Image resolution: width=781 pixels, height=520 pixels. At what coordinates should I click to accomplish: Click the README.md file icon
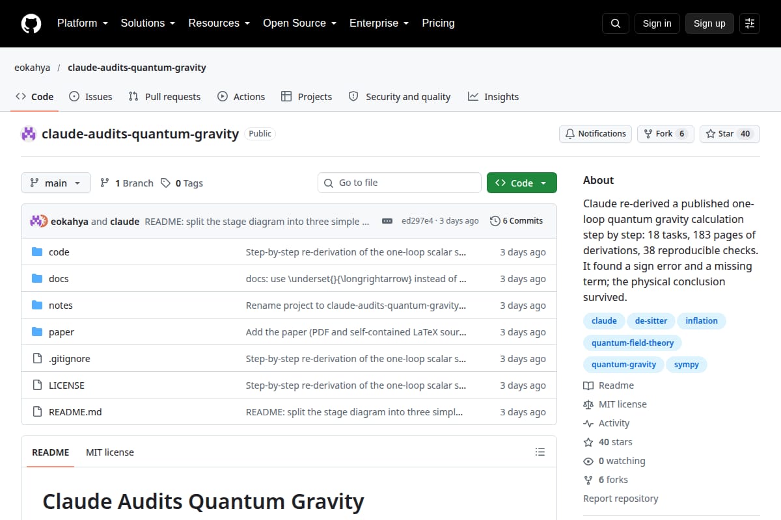37,412
